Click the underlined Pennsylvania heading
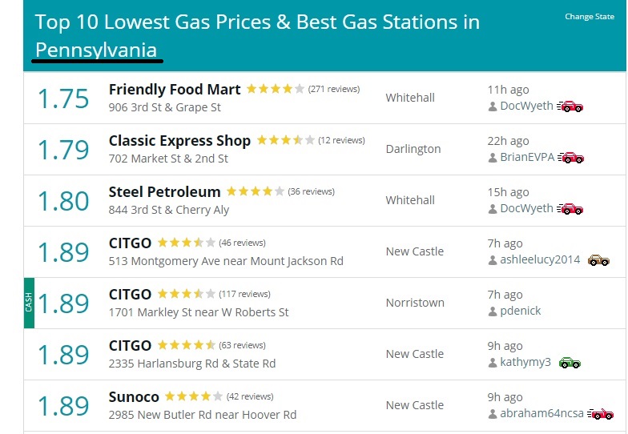The width and height of the screenshot is (628, 434). coord(96,50)
